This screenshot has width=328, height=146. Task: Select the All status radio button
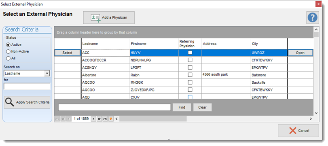coord(11,58)
